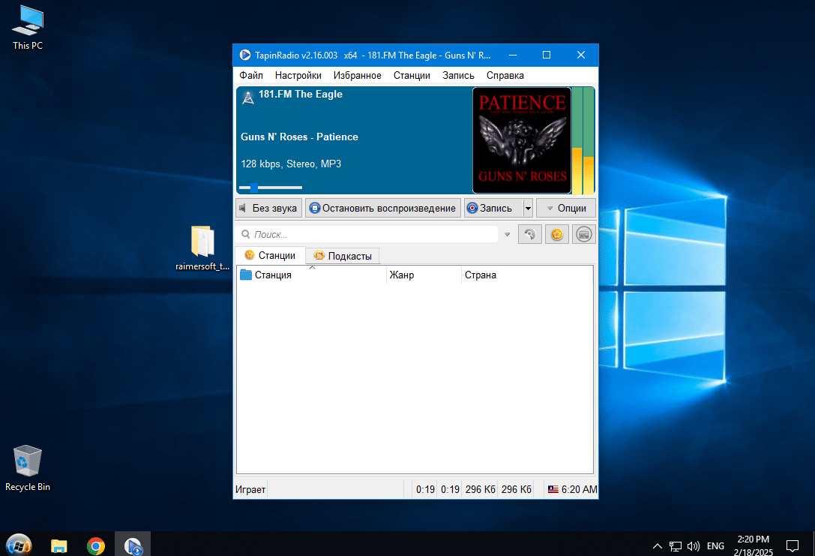Sort the list by the Страна column header
The height and width of the screenshot is (556, 815).
coord(527,275)
